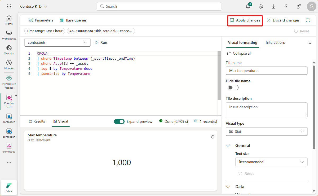The height and width of the screenshot is (196, 318).
Task: Open the Visual type dropdown
Action: 266,131
